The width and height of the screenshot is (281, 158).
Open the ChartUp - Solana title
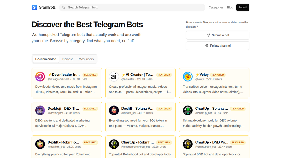coord(212,109)
